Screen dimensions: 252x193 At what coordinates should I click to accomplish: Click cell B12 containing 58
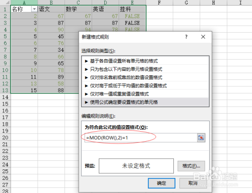51,83
